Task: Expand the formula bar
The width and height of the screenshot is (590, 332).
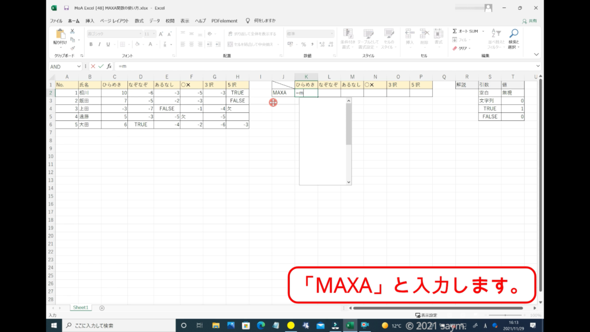Action: [x=536, y=66]
